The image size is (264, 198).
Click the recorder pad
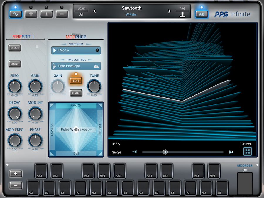pyautogui.click(x=245, y=184)
